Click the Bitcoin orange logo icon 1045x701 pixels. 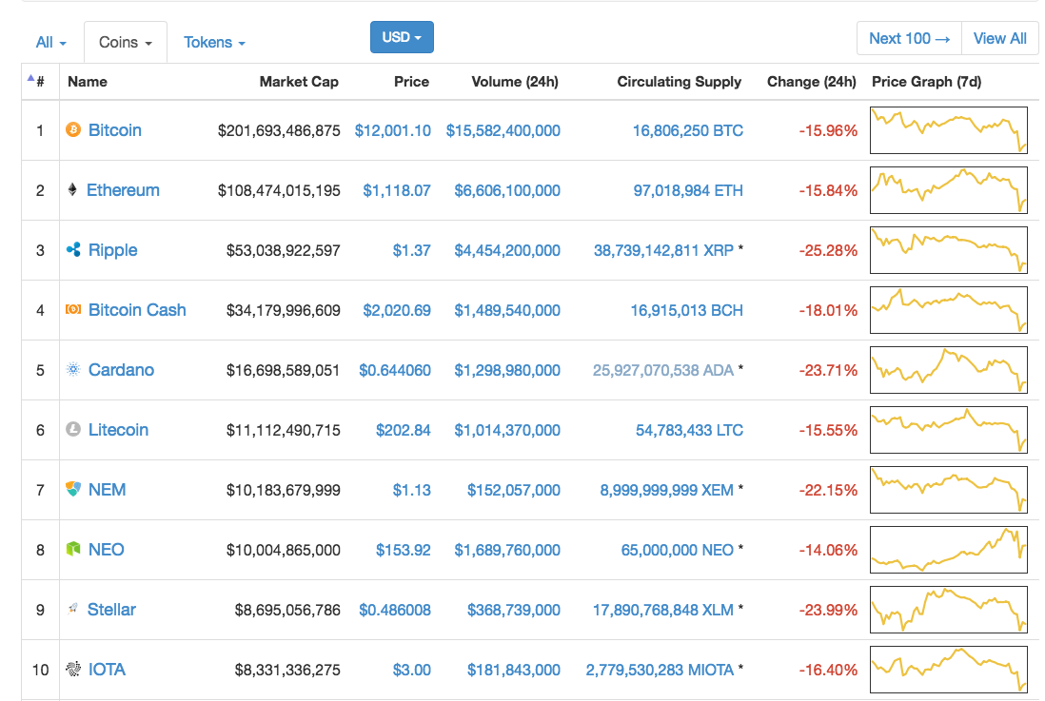(x=73, y=130)
